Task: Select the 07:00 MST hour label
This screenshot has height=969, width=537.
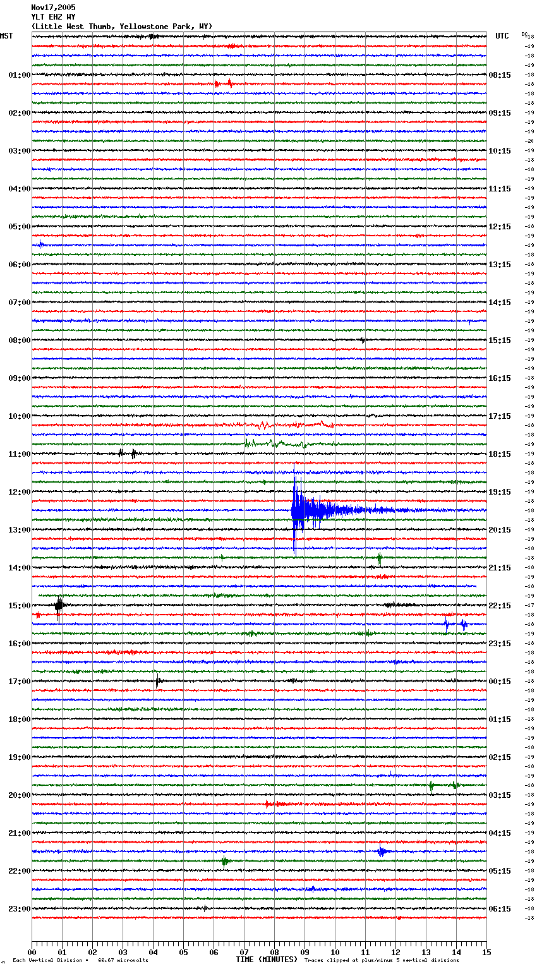Action: pos(19,303)
